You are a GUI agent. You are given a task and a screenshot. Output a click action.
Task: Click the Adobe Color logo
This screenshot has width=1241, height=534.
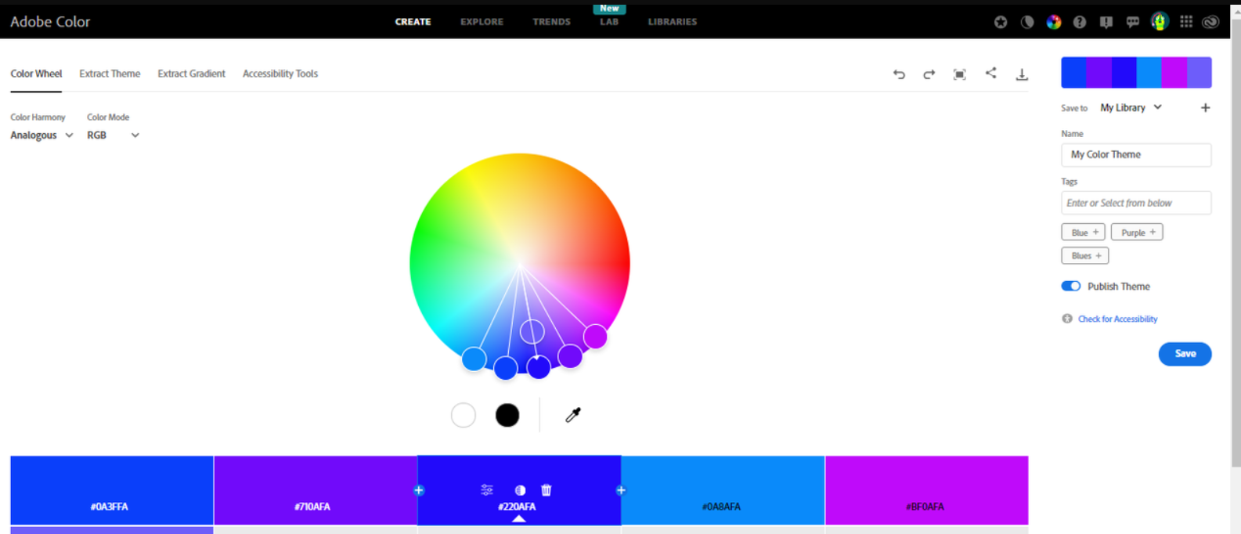[50, 22]
